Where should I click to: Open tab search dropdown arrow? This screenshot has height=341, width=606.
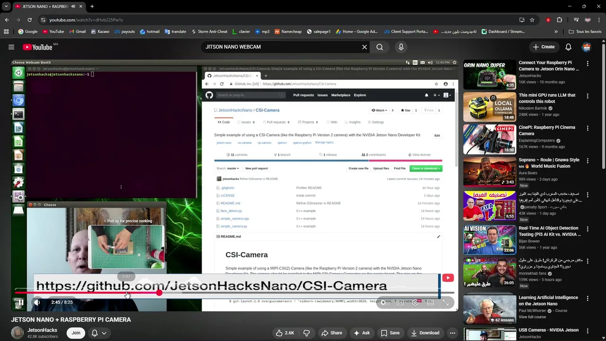[x=6, y=7]
